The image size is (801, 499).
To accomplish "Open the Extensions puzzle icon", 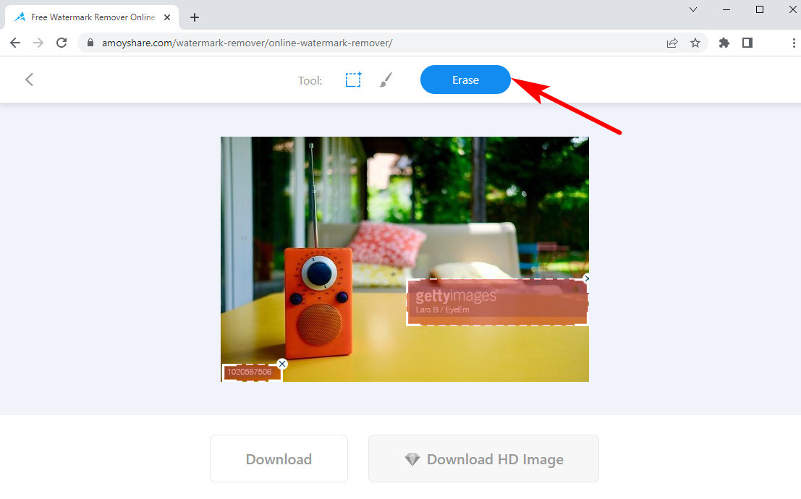I will point(724,43).
